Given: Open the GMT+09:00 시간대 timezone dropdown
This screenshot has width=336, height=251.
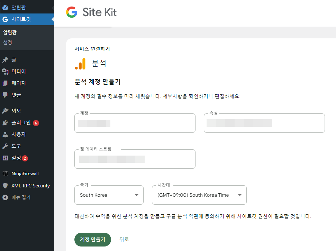Looking at the screenshot, I should tap(199, 195).
